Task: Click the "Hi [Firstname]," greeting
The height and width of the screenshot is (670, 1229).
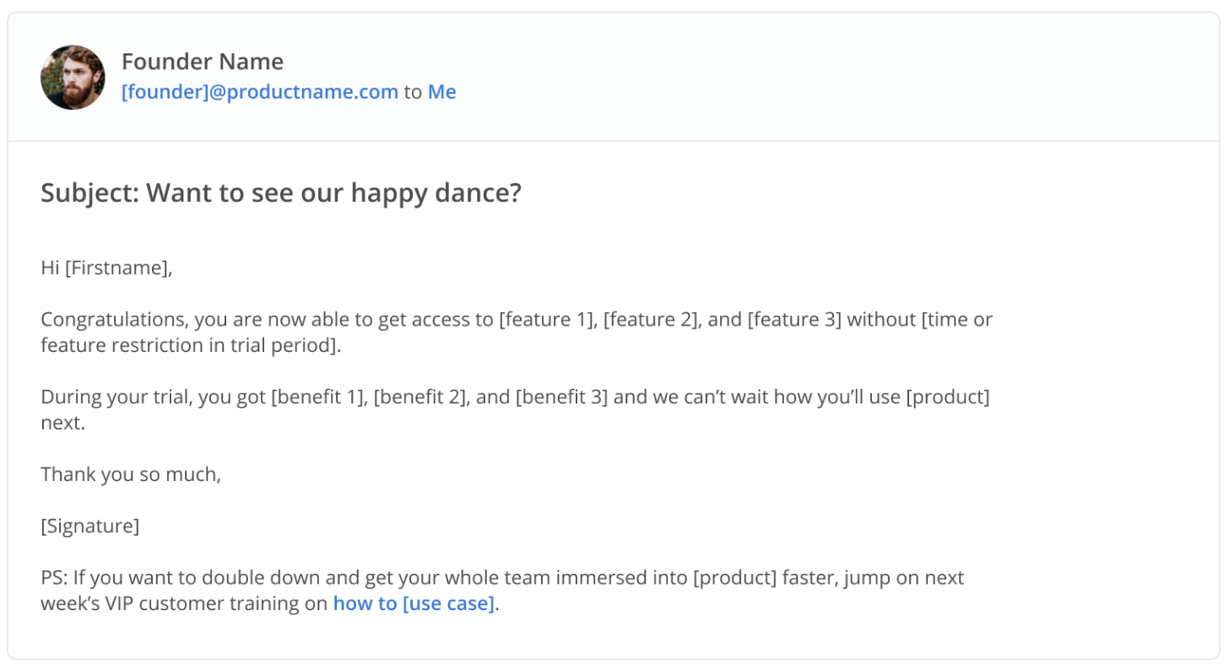Action: coord(106,268)
